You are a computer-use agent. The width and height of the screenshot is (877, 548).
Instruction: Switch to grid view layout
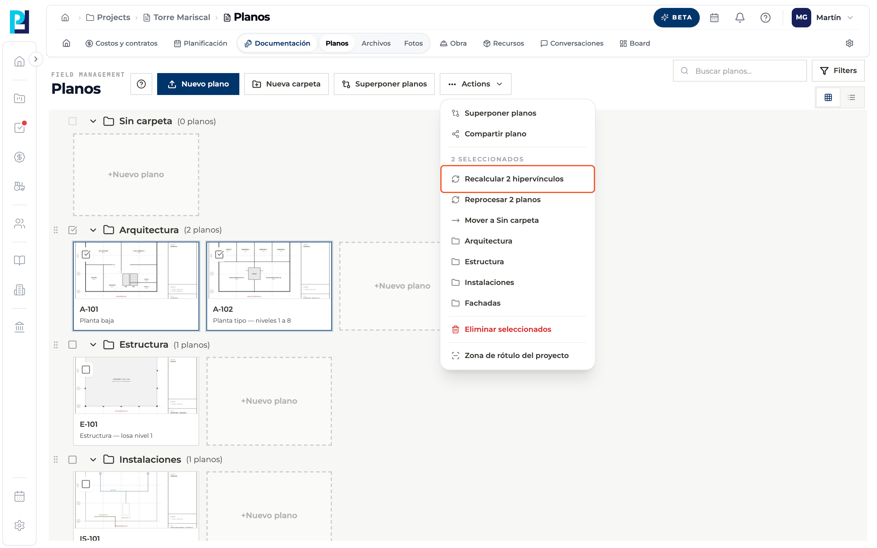(x=828, y=97)
